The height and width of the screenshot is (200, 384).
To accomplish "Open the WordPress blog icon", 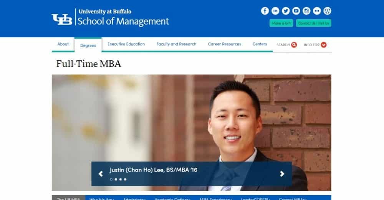I will coord(328,11).
